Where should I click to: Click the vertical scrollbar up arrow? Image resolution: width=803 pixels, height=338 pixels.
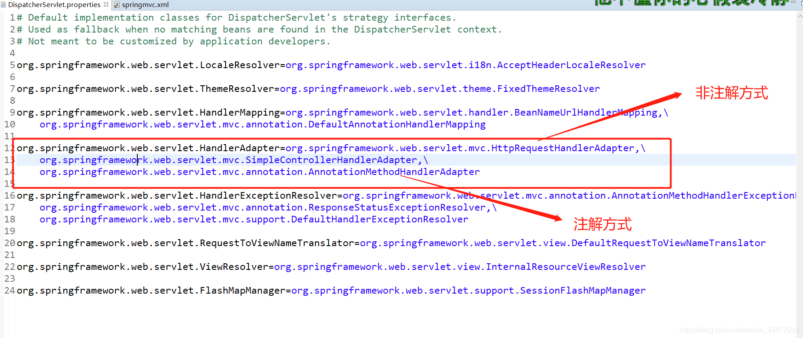coord(799,16)
